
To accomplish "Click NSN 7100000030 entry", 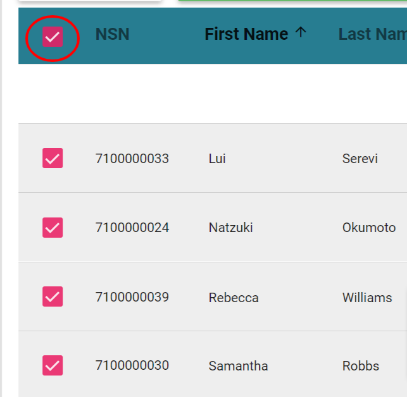I will click(132, 366).
